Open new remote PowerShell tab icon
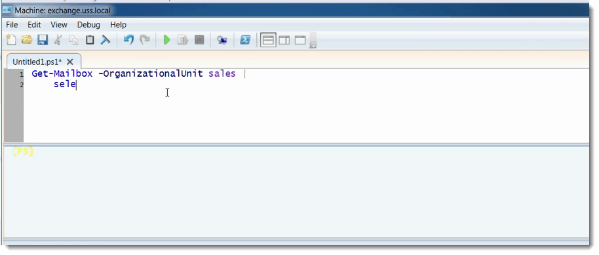 click(222, 40)
